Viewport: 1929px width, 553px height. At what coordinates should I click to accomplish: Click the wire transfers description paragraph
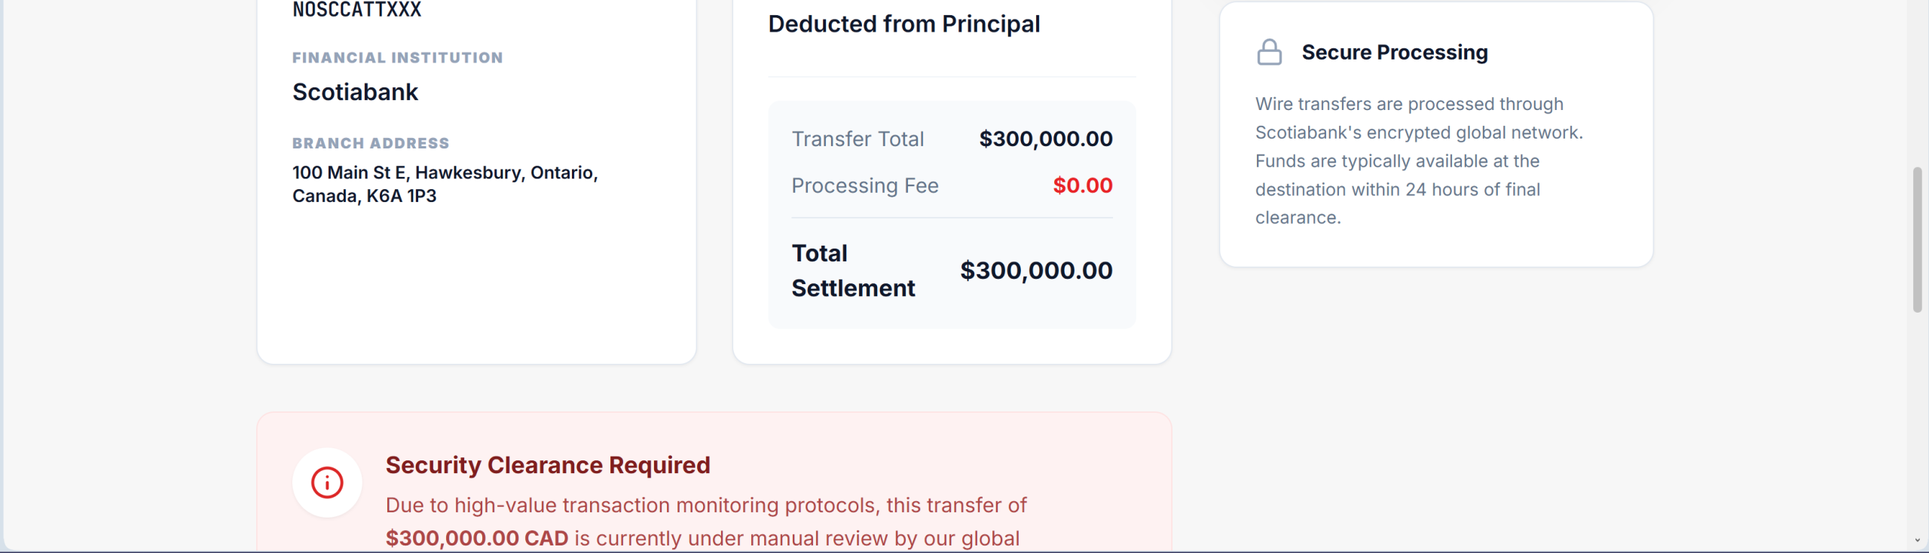point(1418,160)
